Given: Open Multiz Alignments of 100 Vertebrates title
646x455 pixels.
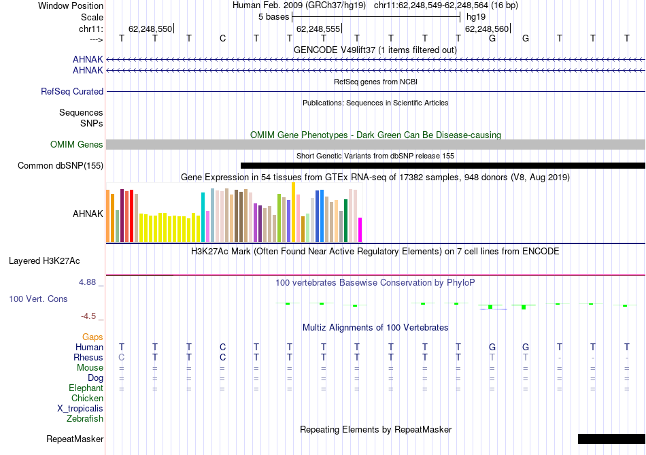Looking at the screenshot, I should (375, 328).
